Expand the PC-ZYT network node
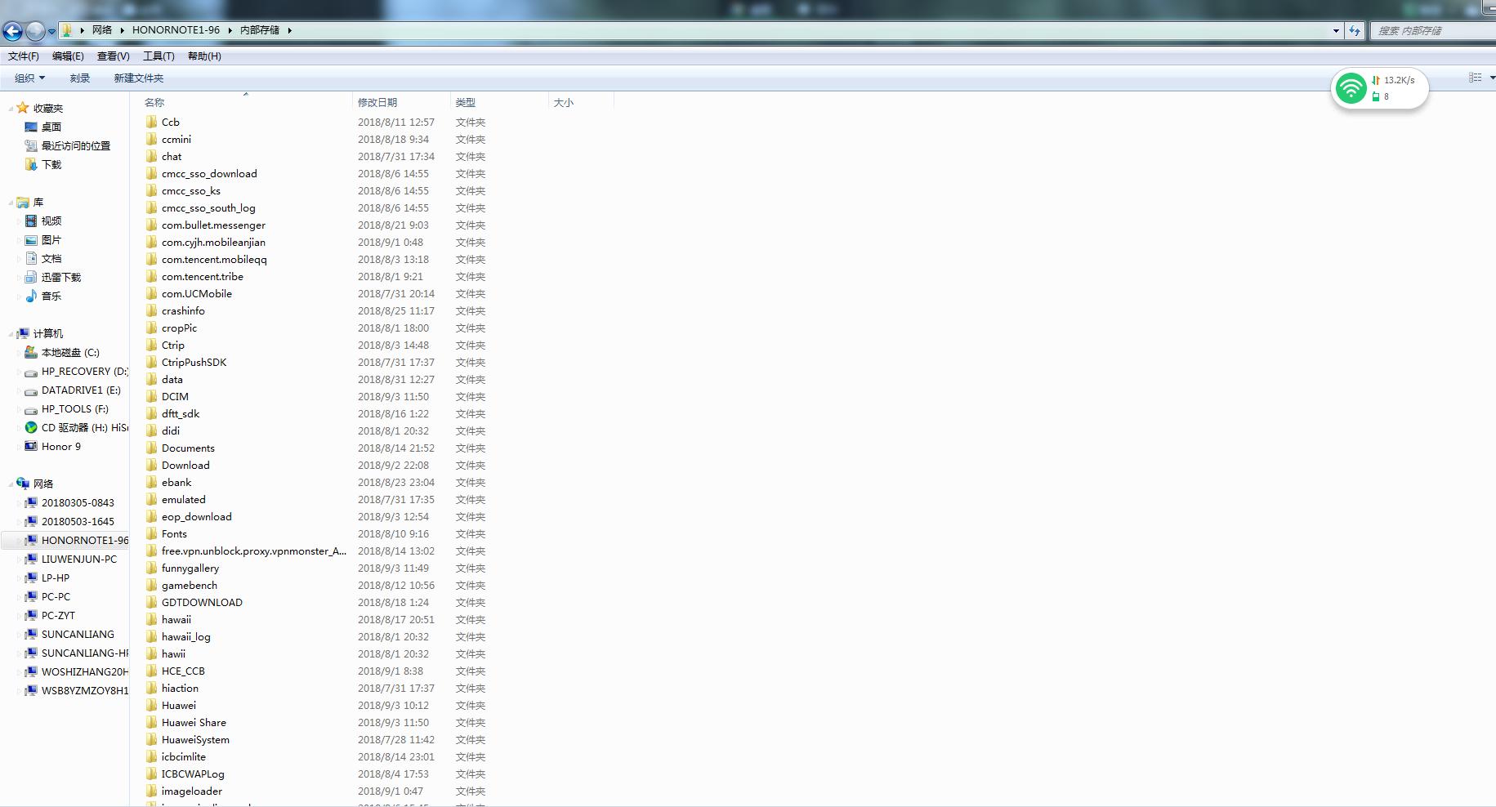 (x=20, y=616)
